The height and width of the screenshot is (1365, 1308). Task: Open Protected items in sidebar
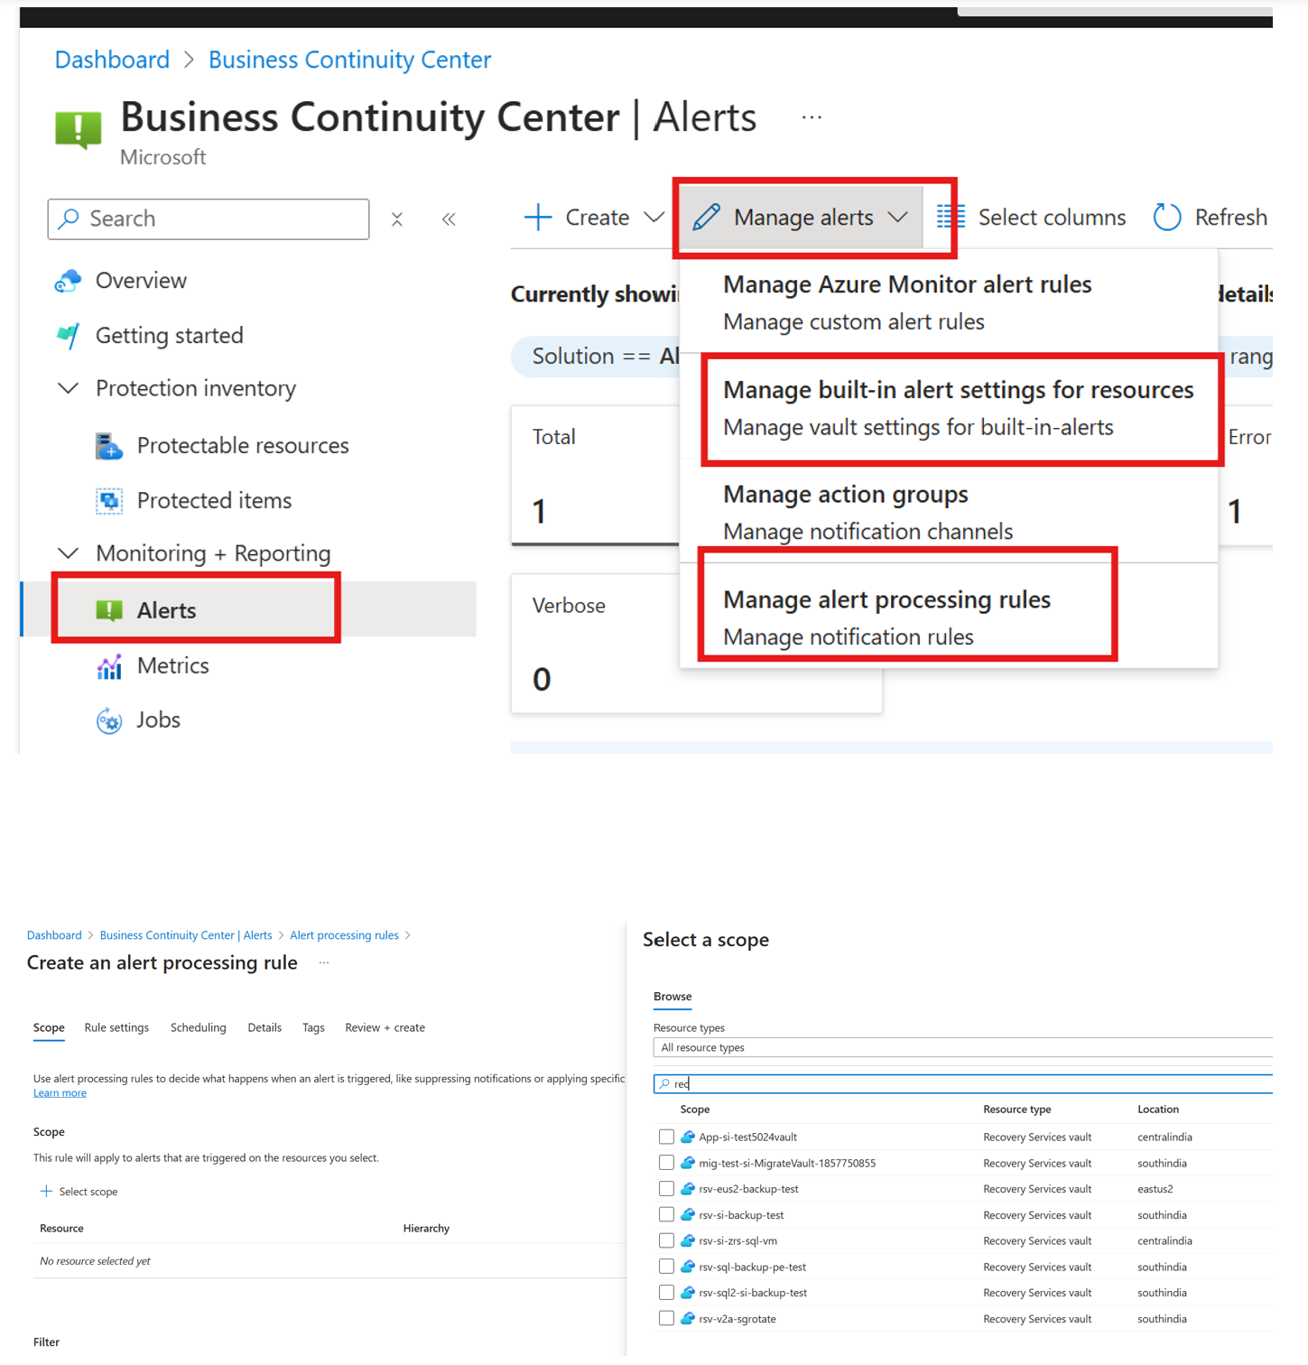pyautogui.click(x=214, y=501)
